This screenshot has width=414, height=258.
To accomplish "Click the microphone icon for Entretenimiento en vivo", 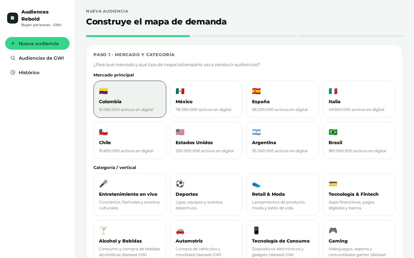I will coord(103,184).
